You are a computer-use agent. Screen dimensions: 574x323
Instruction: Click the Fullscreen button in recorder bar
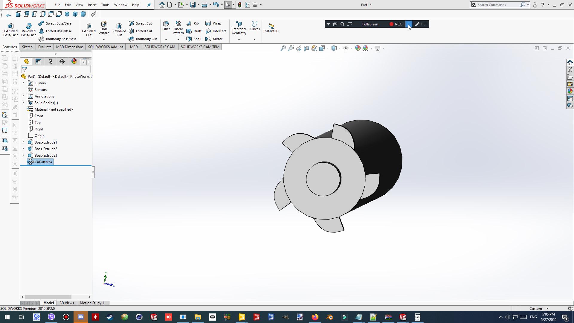tap(370, 24)
